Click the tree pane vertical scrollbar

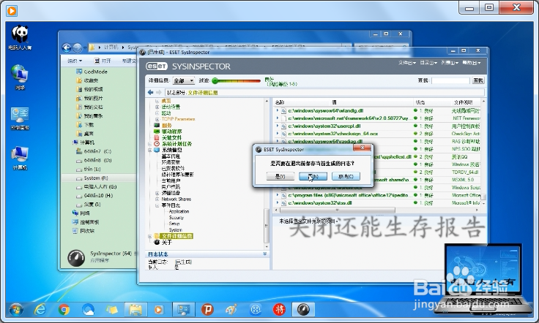[267, 226]
